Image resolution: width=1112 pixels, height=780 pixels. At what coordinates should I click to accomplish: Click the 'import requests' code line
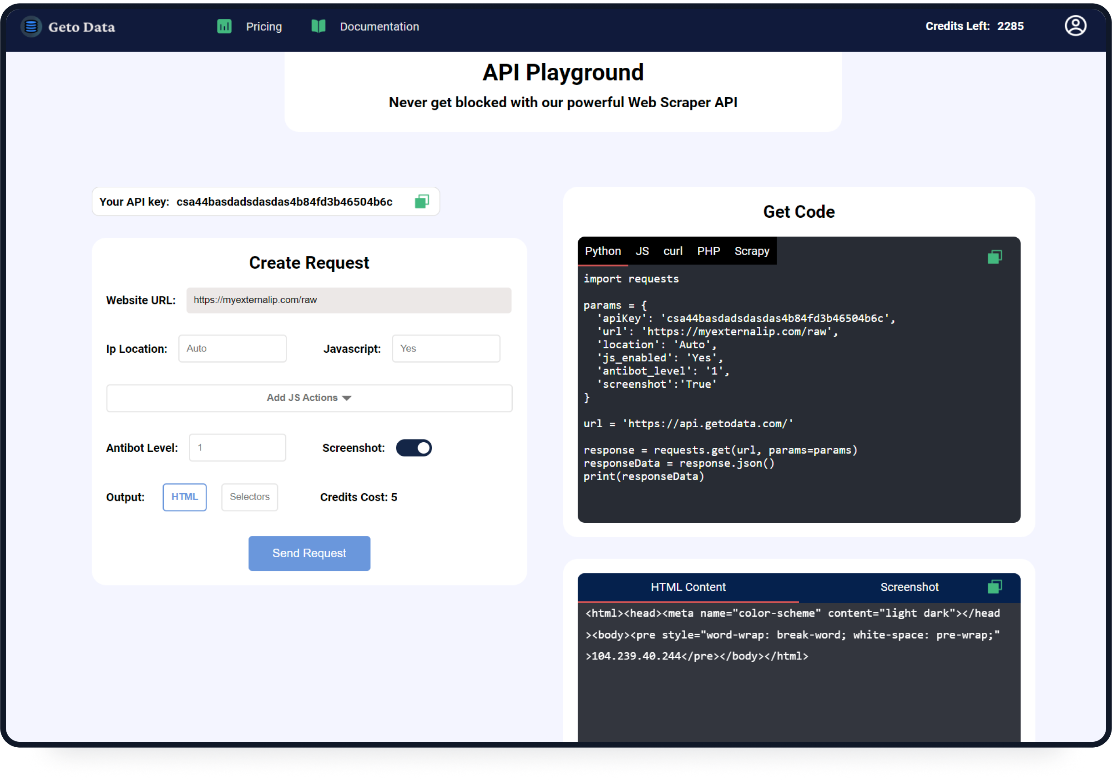(631, 279)
